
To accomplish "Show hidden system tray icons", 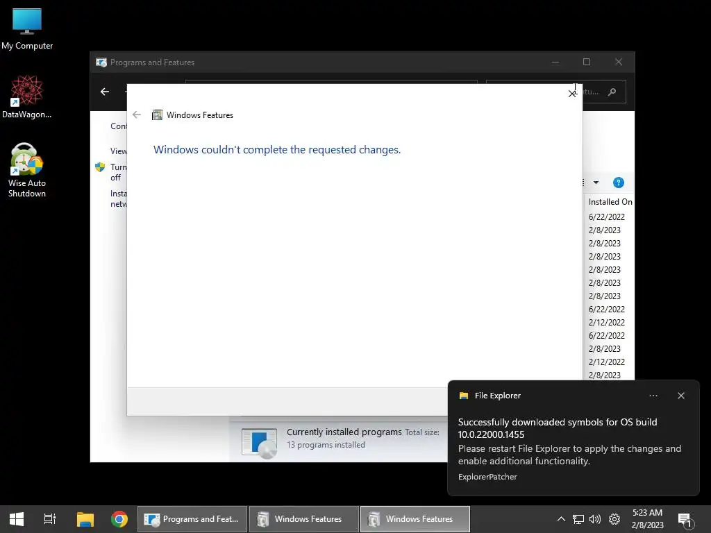I will coord(561,519).
